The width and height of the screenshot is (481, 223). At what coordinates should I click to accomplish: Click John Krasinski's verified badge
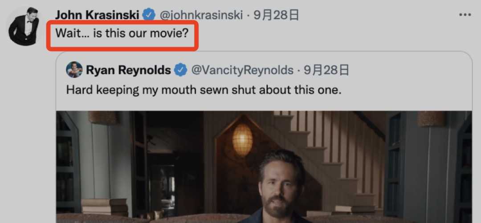click(149, 15)
